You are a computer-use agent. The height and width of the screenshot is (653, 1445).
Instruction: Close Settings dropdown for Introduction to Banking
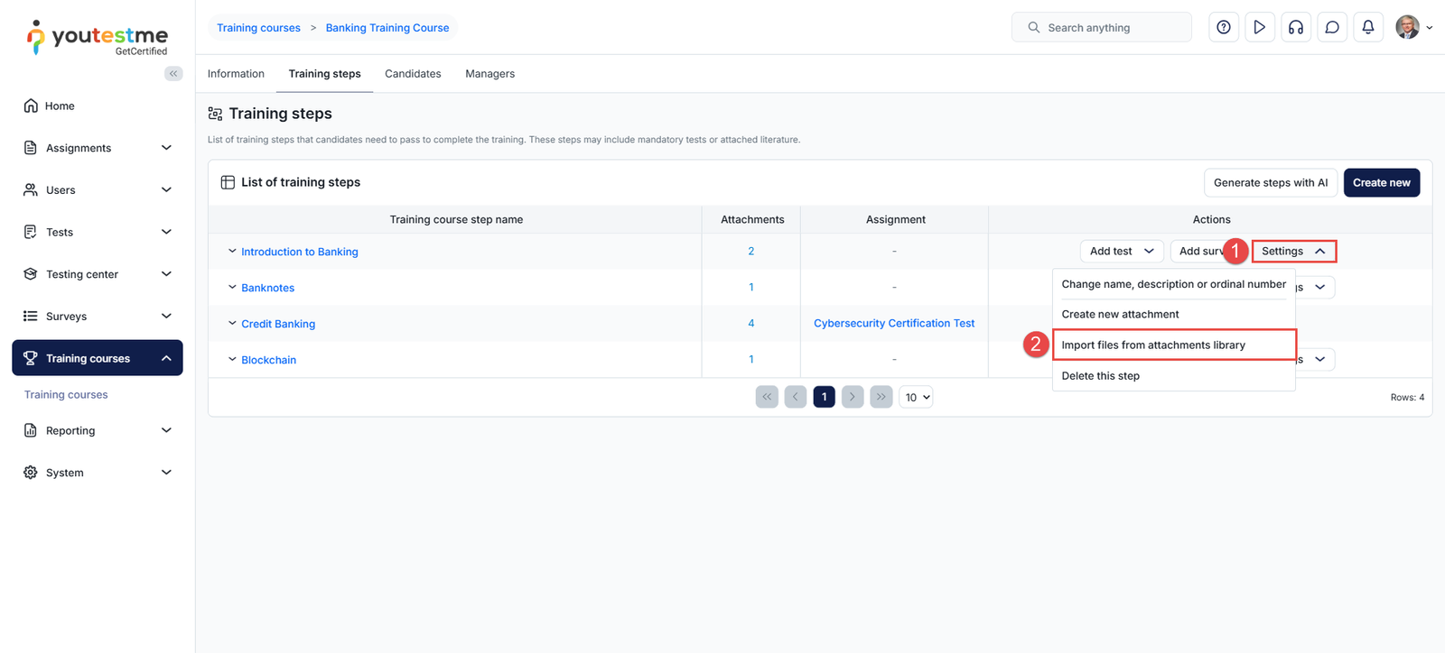[1293, 251]
